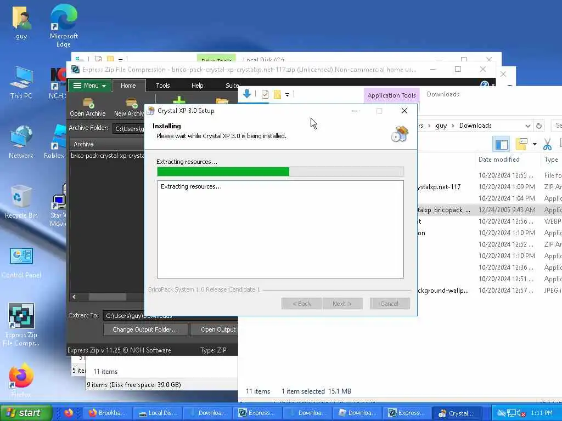The image size is (562, 421).
Task: Launch Firefox from the desktop shortcut
Action: 21,380
